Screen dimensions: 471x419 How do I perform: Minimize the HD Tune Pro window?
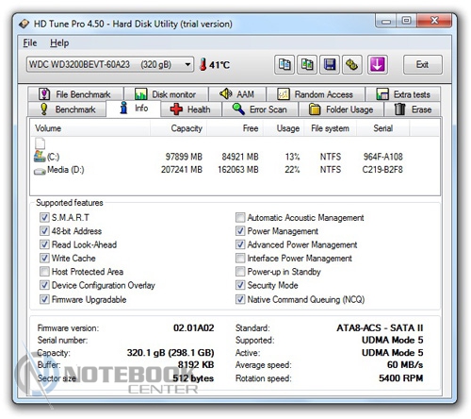(386, 21)
